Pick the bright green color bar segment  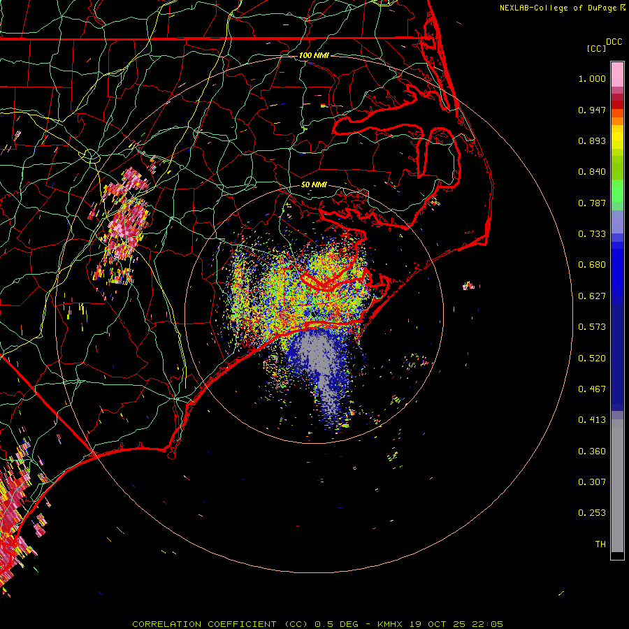pos(617,191)
